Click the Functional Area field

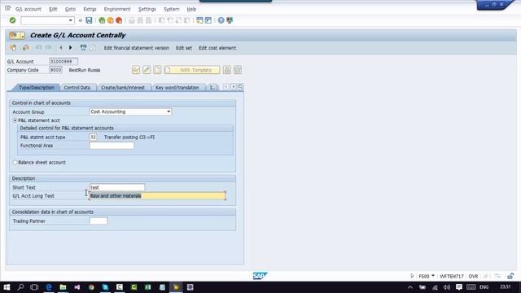(x=112, y=146)
